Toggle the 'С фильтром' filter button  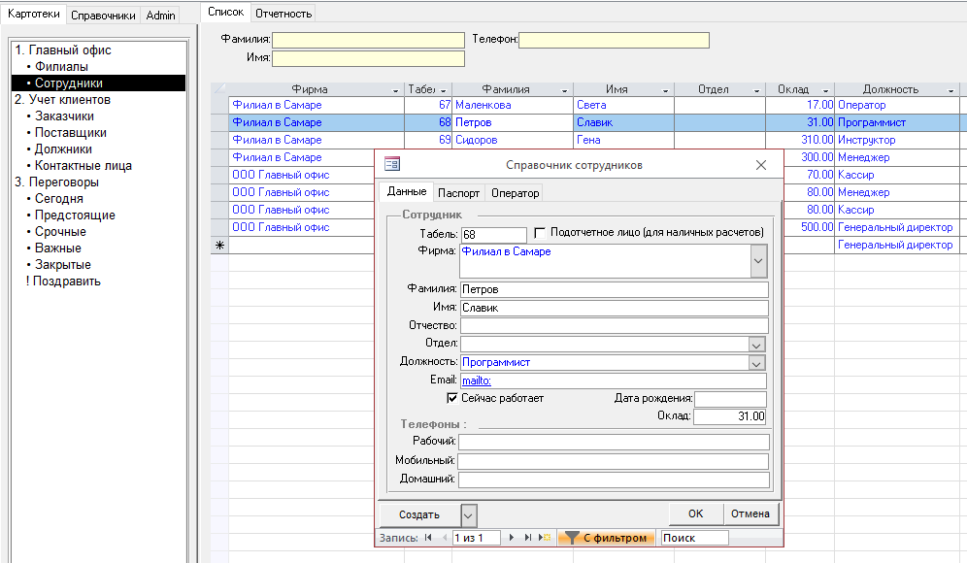[606, 538]
